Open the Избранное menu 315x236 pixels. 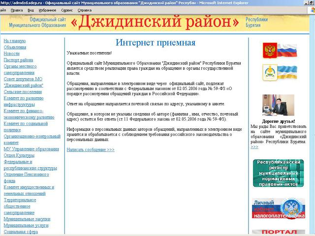click(x=47, y=10)
